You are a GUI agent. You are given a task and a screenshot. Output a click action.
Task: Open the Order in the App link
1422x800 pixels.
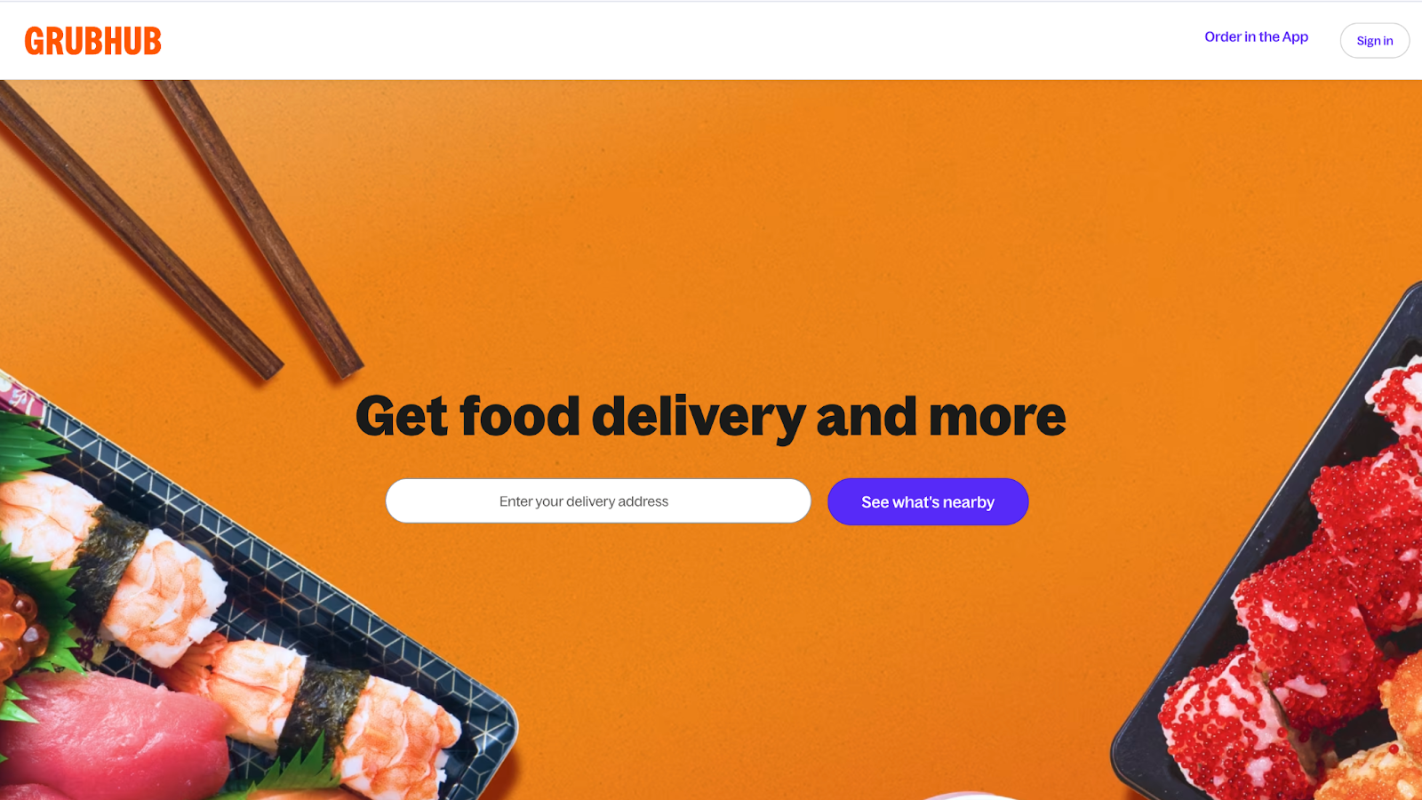[x=1256, y=36]
